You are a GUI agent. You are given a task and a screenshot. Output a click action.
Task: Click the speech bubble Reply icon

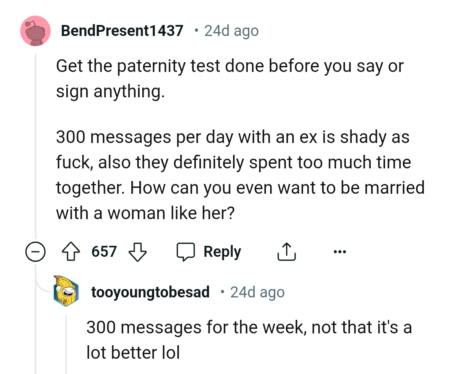[x=186, y=251]
